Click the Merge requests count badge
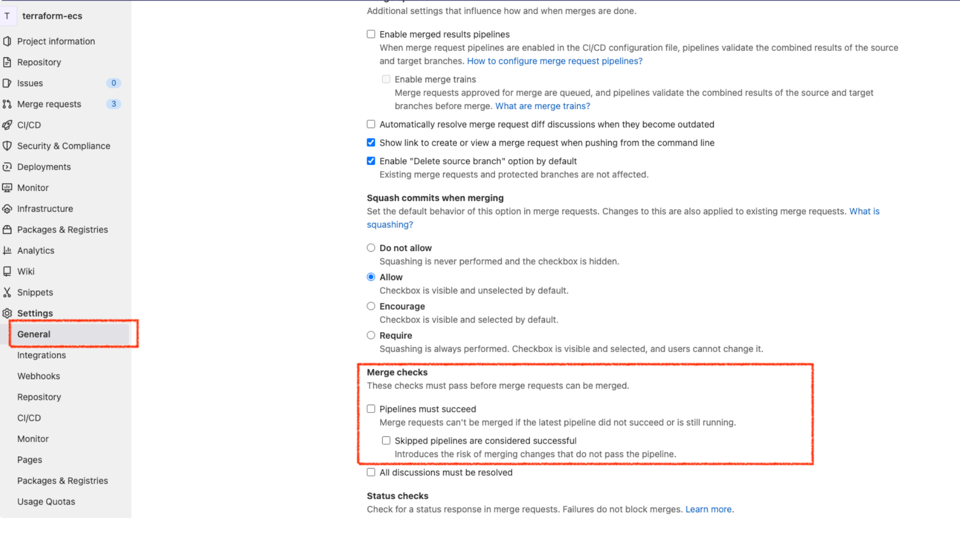Viewport: 960px width, 544px height. pyautogui.click(x=113, y=104)
